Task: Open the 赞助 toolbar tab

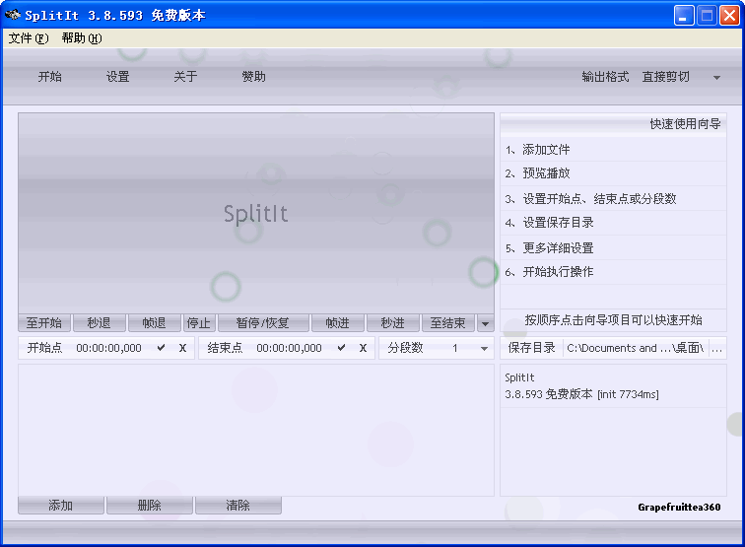Action: coord(253,77)
